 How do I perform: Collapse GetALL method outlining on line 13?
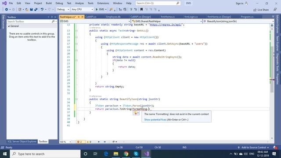pyautogui.click(x=77, y=31)
